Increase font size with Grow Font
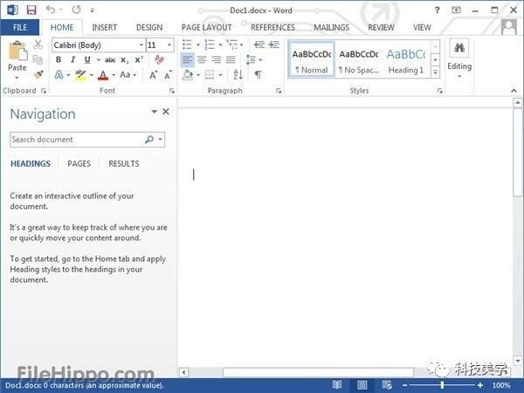The width and height of the screenshot is (524, 393). pos(154,75)
